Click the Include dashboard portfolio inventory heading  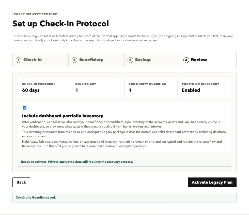point(63,116)
